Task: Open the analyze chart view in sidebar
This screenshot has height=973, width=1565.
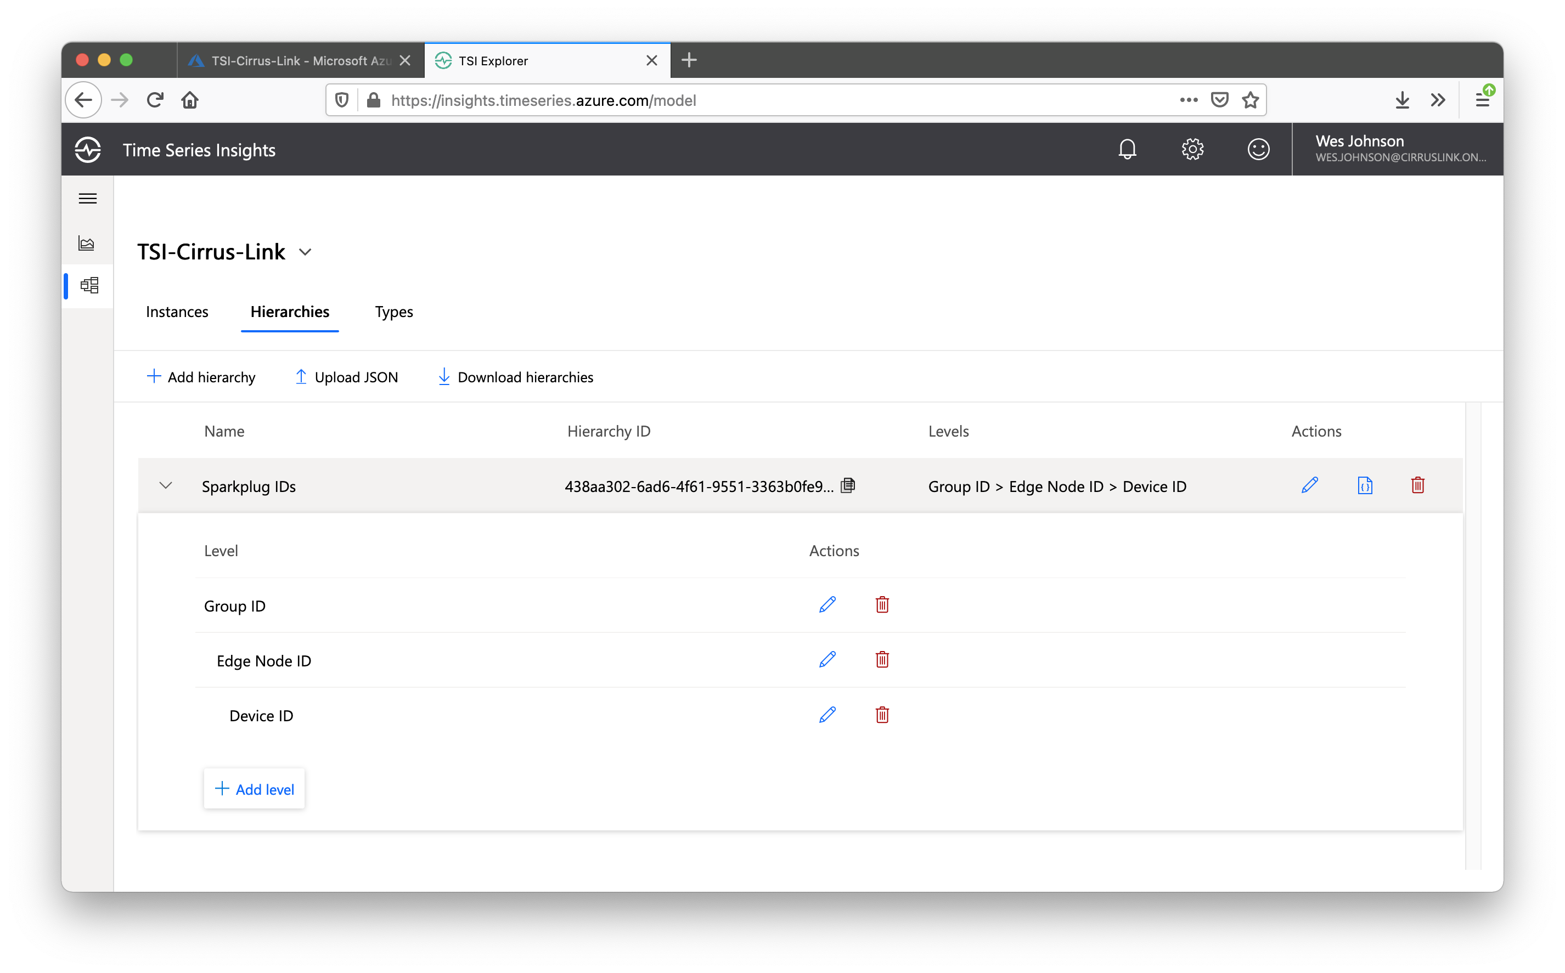Action: point(87,244)
